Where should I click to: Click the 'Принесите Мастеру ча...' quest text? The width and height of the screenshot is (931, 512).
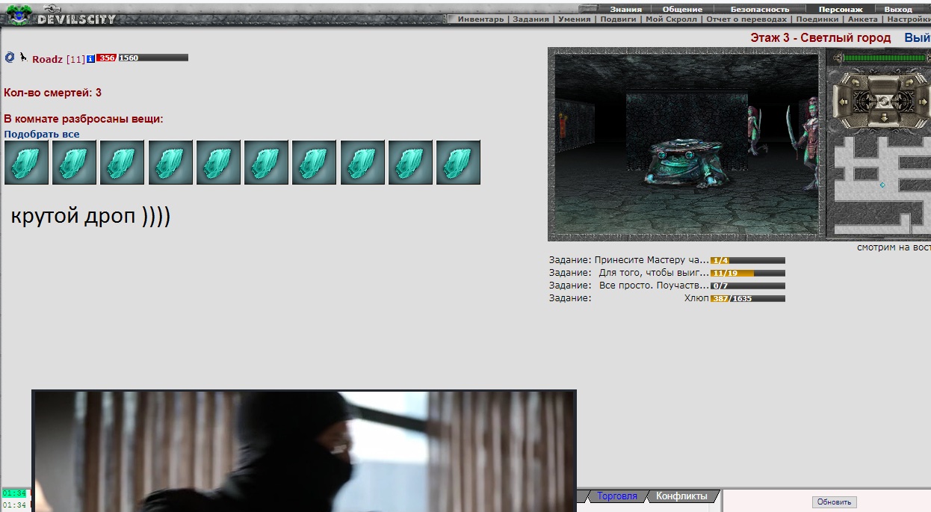[651, 260]
